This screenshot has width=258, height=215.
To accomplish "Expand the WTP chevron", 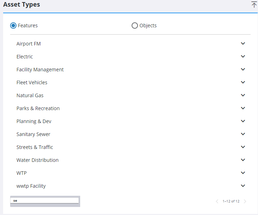I will [243, 173].
